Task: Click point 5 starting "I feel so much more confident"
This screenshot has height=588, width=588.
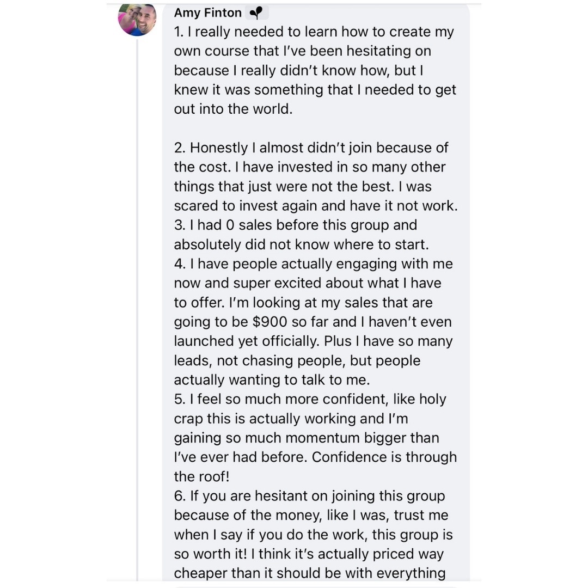Action: coord(310,400)
